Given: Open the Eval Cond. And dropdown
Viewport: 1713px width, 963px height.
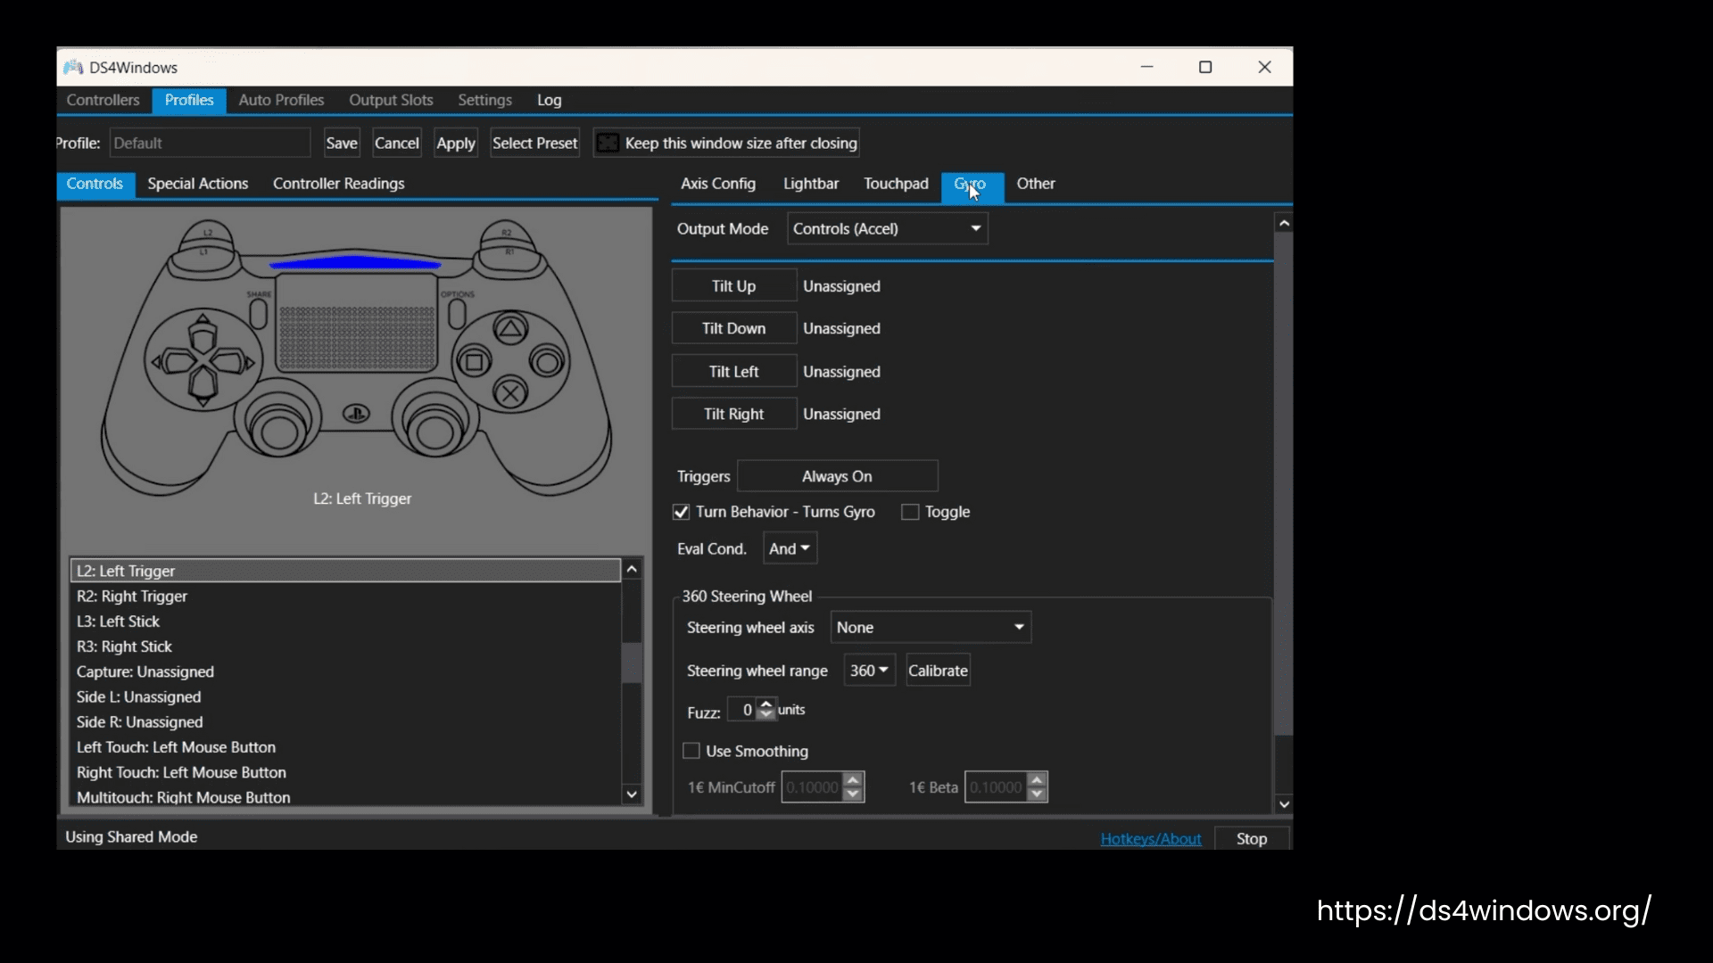Looking at the screenshot, I should tap(790, 548).
